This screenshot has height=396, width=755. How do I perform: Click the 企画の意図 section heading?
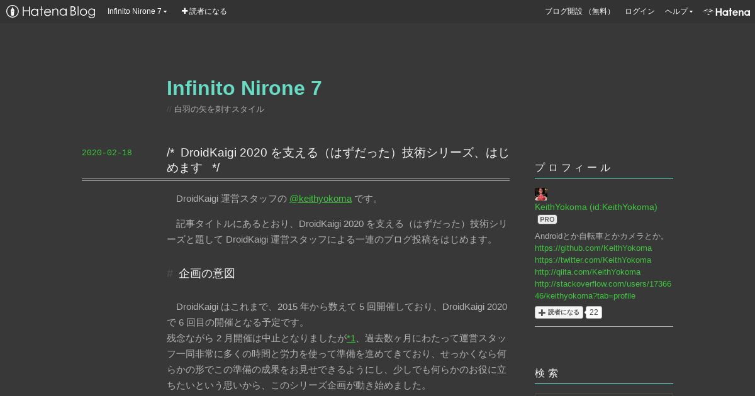207,273
